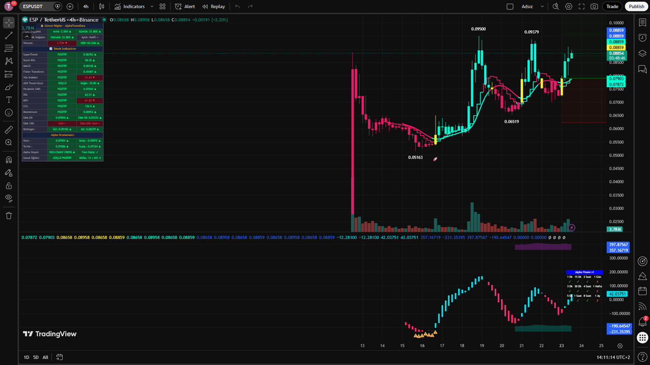This screenshot has height=365, width=650.
Task: Create a new Alert
Action: 185,6
